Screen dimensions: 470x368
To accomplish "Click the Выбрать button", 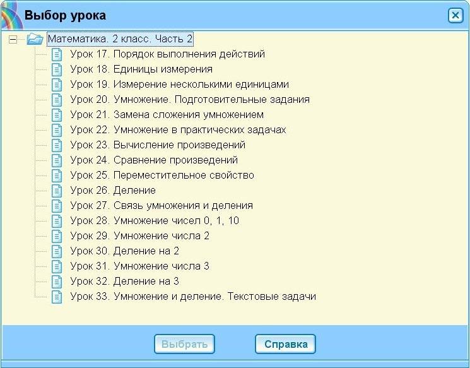I will [184, 344].
